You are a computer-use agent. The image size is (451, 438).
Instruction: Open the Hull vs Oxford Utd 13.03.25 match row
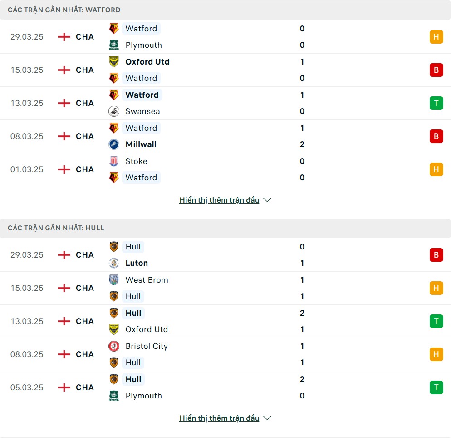[x=225, y=321]
